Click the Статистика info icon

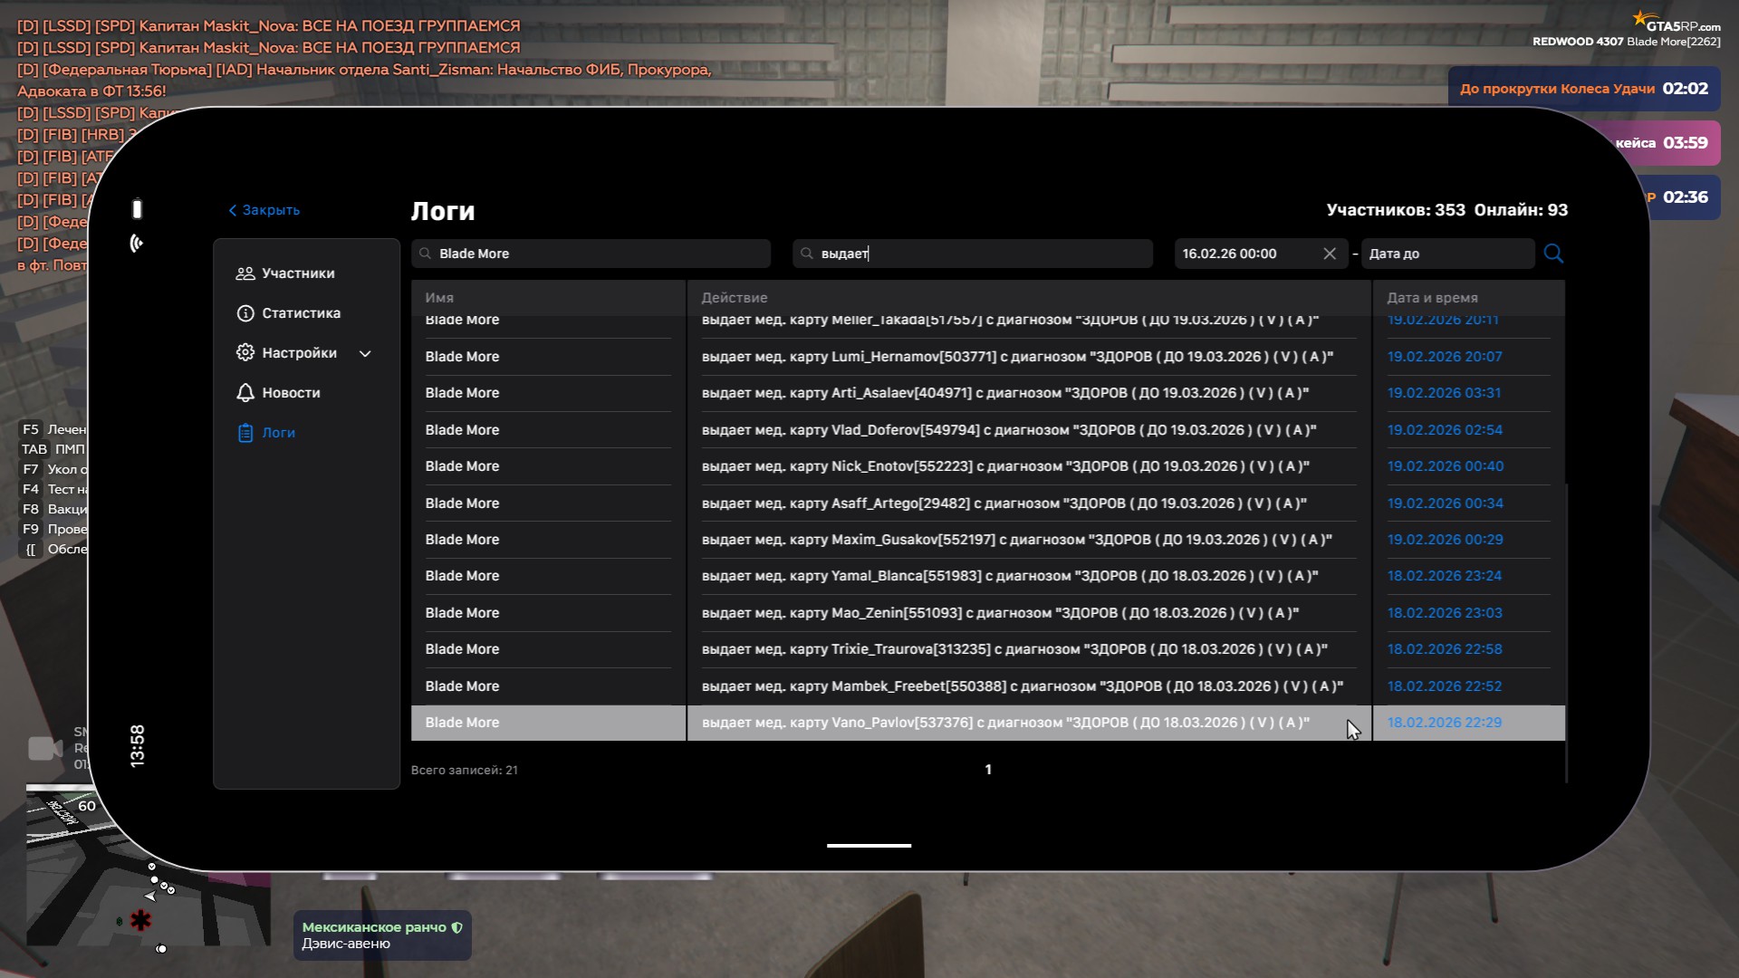[245, 313]
